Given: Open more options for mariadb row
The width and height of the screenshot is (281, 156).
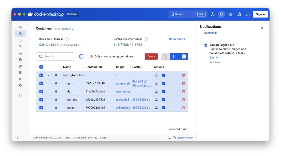Looking at the screenshot, I should pyautogui.click(x=171, y=100).
